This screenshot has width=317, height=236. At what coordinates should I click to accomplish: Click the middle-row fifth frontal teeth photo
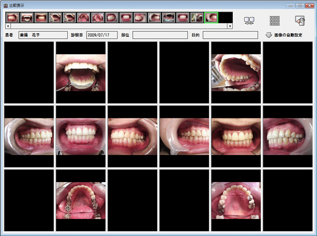[236, 137]
